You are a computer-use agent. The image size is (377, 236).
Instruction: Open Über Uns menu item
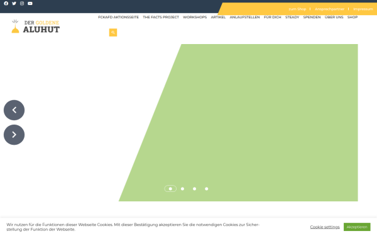[x=334, y=17]
